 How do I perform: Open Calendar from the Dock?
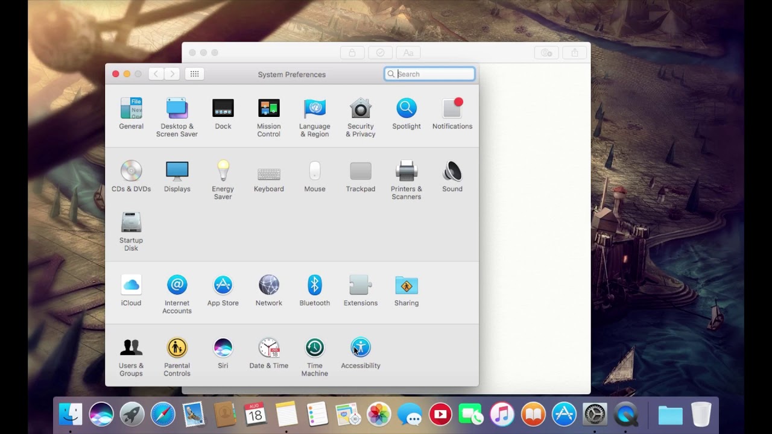[255, 414]
